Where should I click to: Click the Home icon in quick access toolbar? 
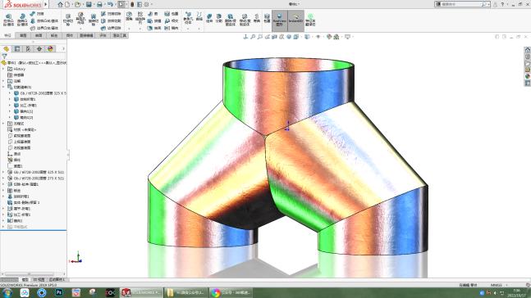60,4
